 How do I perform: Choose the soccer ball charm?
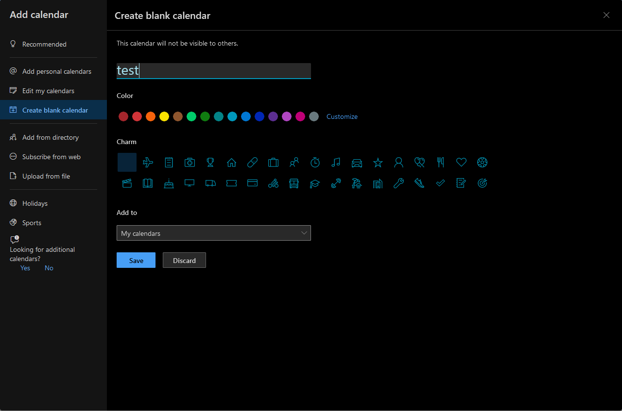(x=482, y=163)
